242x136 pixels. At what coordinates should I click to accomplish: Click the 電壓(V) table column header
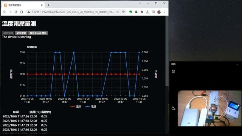click(46, 112)
